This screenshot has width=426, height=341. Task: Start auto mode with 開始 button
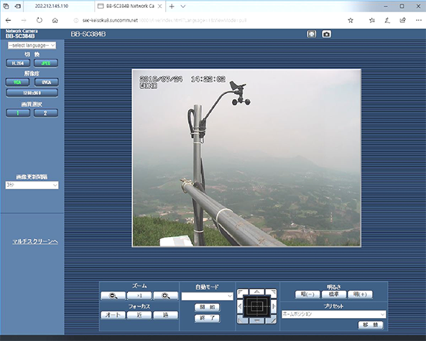tap(208, 307)
